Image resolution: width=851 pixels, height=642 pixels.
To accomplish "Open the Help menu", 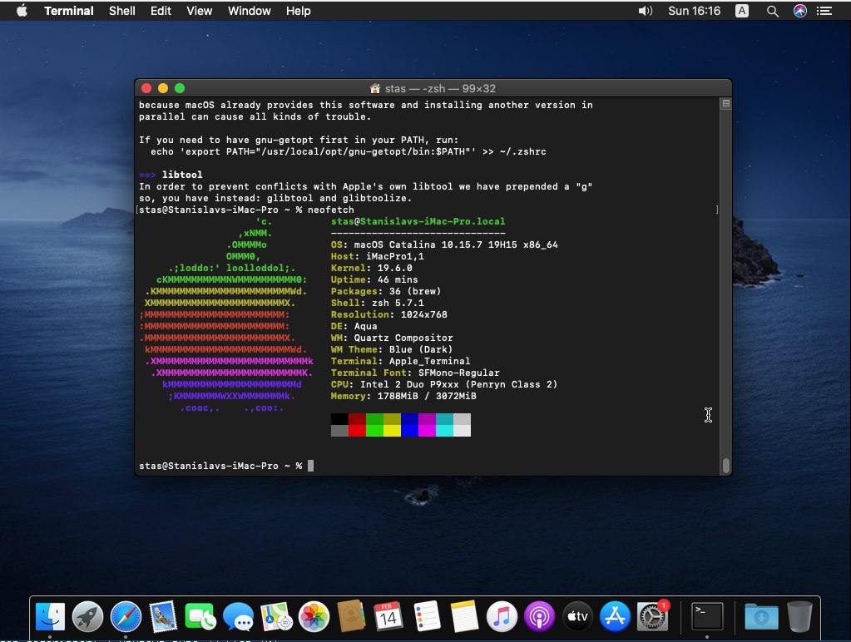I will point(299,11).
